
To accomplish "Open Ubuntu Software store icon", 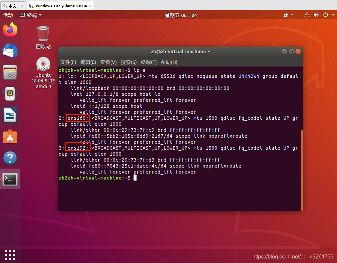I will click(10, 137).
